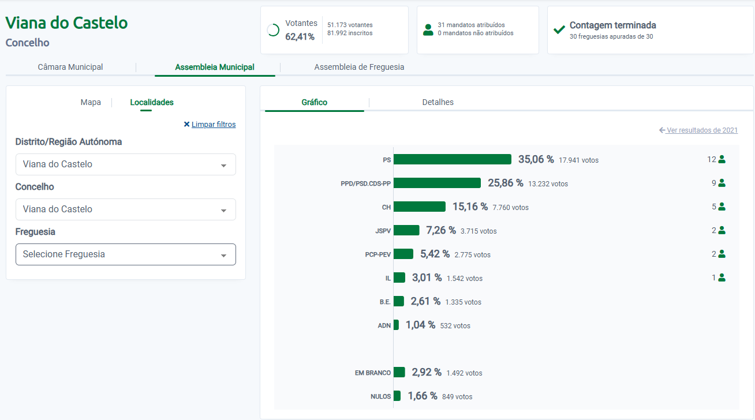The height and width of the screenshot is (420, 755).
Task: Click the EM BRANCO vote bar
Action: [399, 372]
